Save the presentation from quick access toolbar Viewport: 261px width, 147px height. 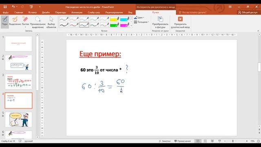[5, 7]
